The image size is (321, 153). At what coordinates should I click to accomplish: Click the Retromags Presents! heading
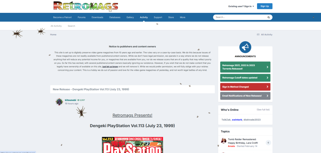(133, 115)
